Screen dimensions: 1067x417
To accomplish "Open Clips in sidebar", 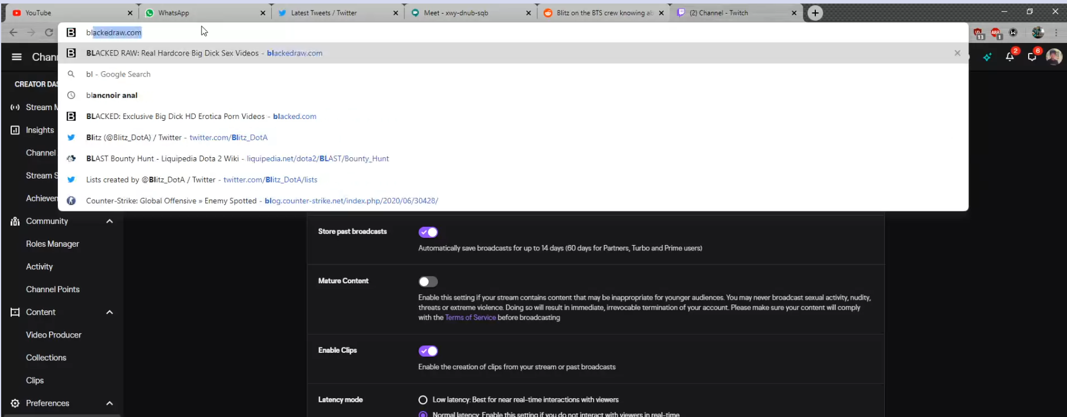I will tap(35, 380).
